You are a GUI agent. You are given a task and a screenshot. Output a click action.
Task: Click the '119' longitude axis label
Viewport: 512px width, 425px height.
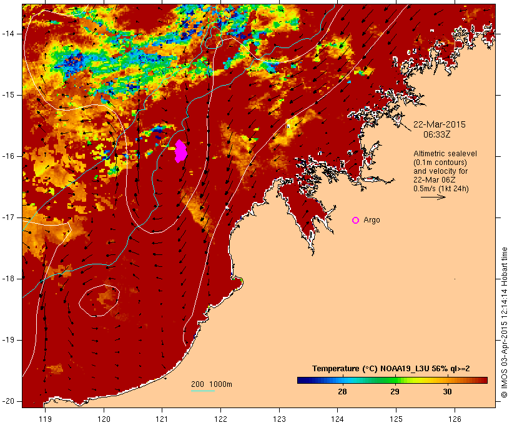coord(45,419)
